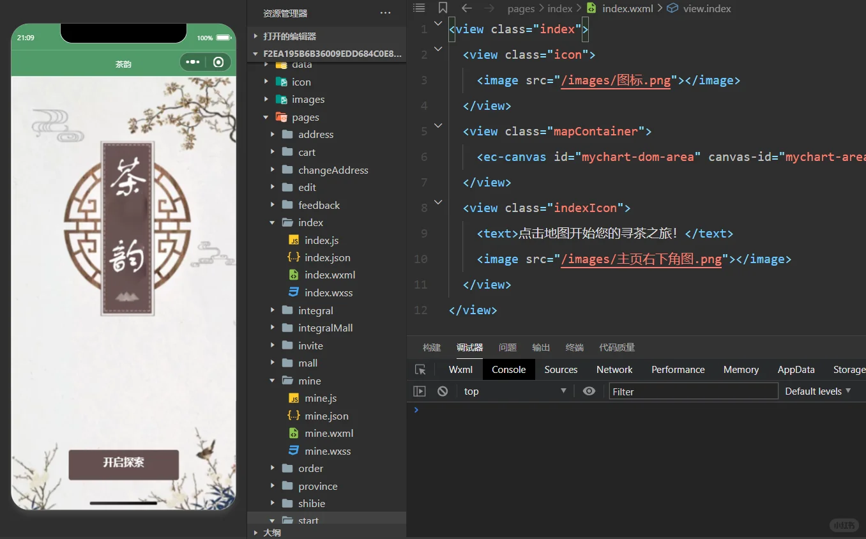This screenshot has height=539, width=866.
Task: Tap the 开启探索 button in simulator
Action: pyautogui.click(x=124, y=464)
